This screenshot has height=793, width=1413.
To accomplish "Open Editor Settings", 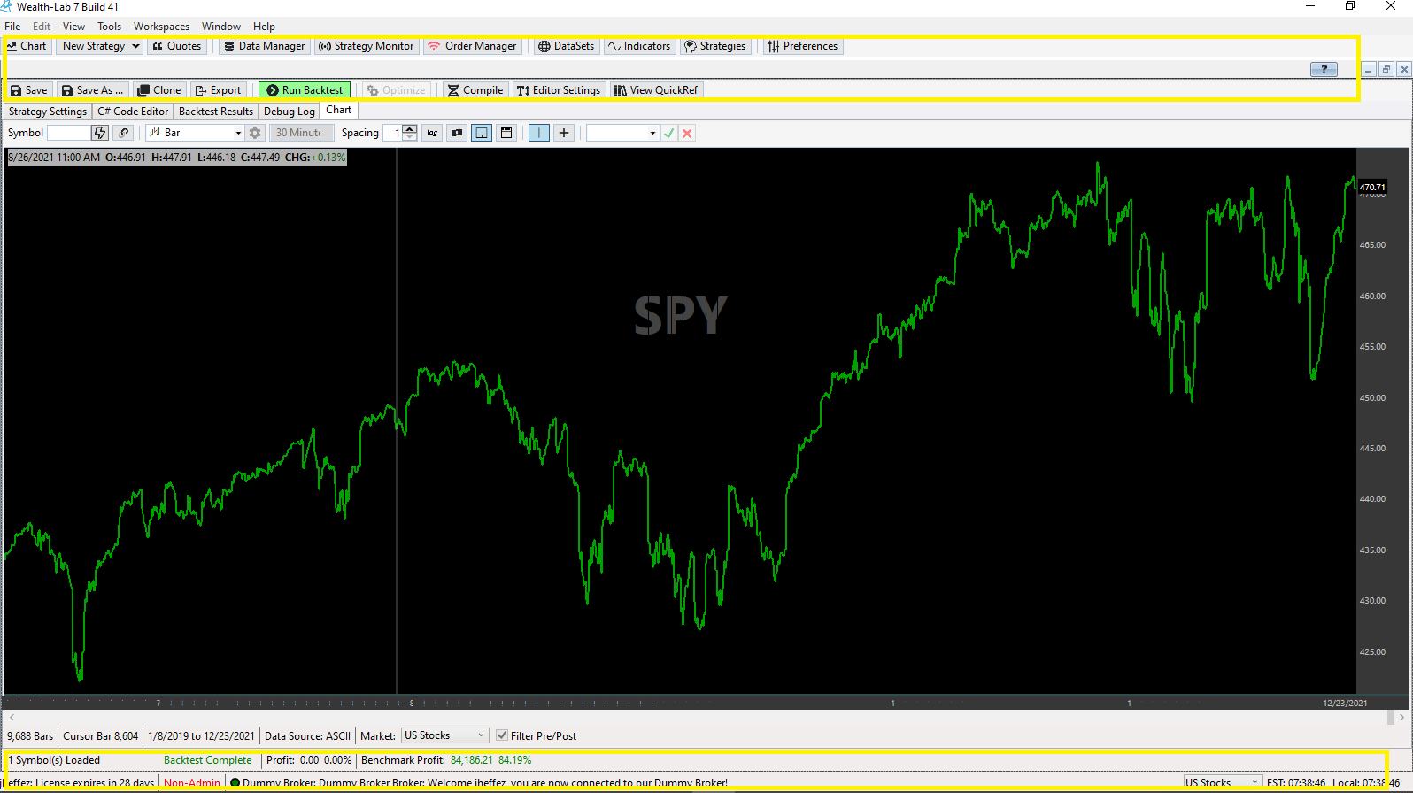I will coord(559,90).
